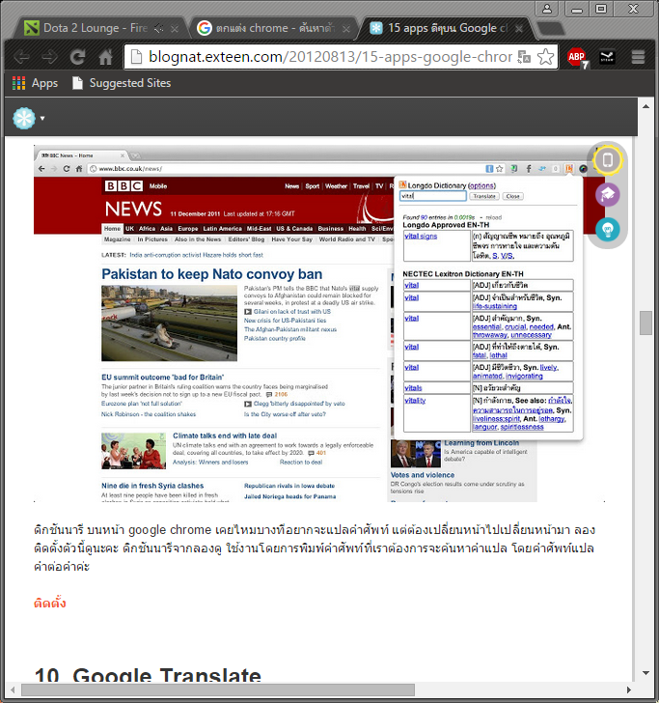Go to the home page icon
This screenshot has width=659, height=703.
pyautogui.click(x=106, y=57)
